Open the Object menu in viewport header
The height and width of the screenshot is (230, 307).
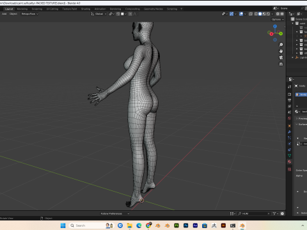coord(13,14)
